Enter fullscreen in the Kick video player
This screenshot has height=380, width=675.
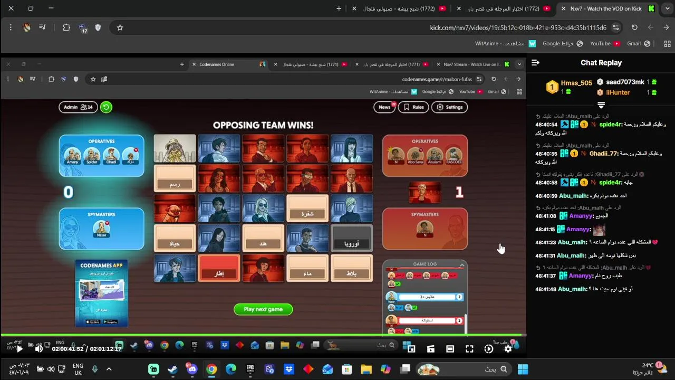tap(469, 349)
